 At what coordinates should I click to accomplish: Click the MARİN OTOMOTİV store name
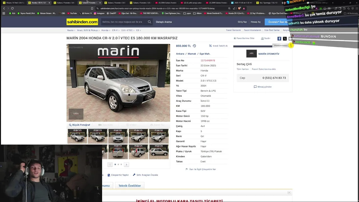[x=269, y=54]
